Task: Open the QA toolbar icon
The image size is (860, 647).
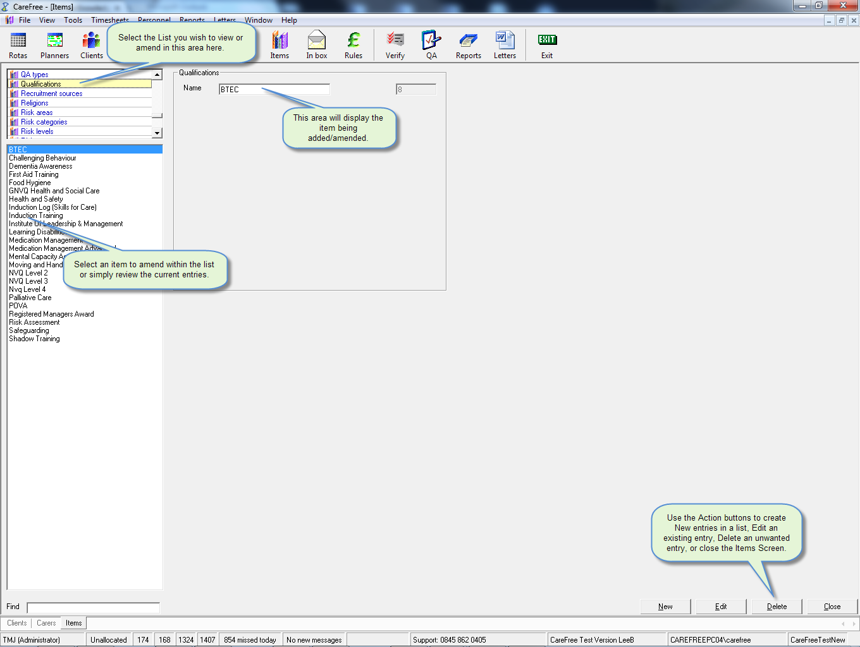Action: coord(431,45)
